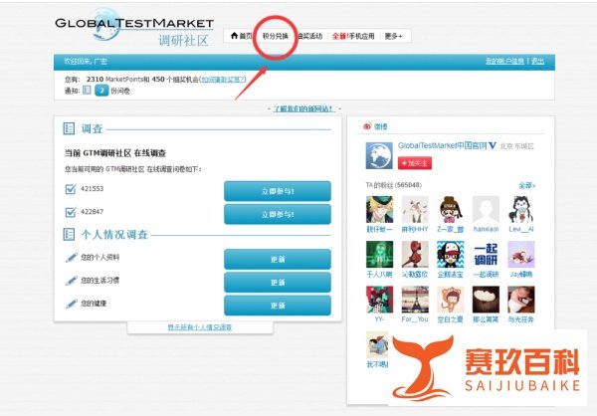
Task: Click the avatar above 企鹅吉宝
Action: [451, 255]
